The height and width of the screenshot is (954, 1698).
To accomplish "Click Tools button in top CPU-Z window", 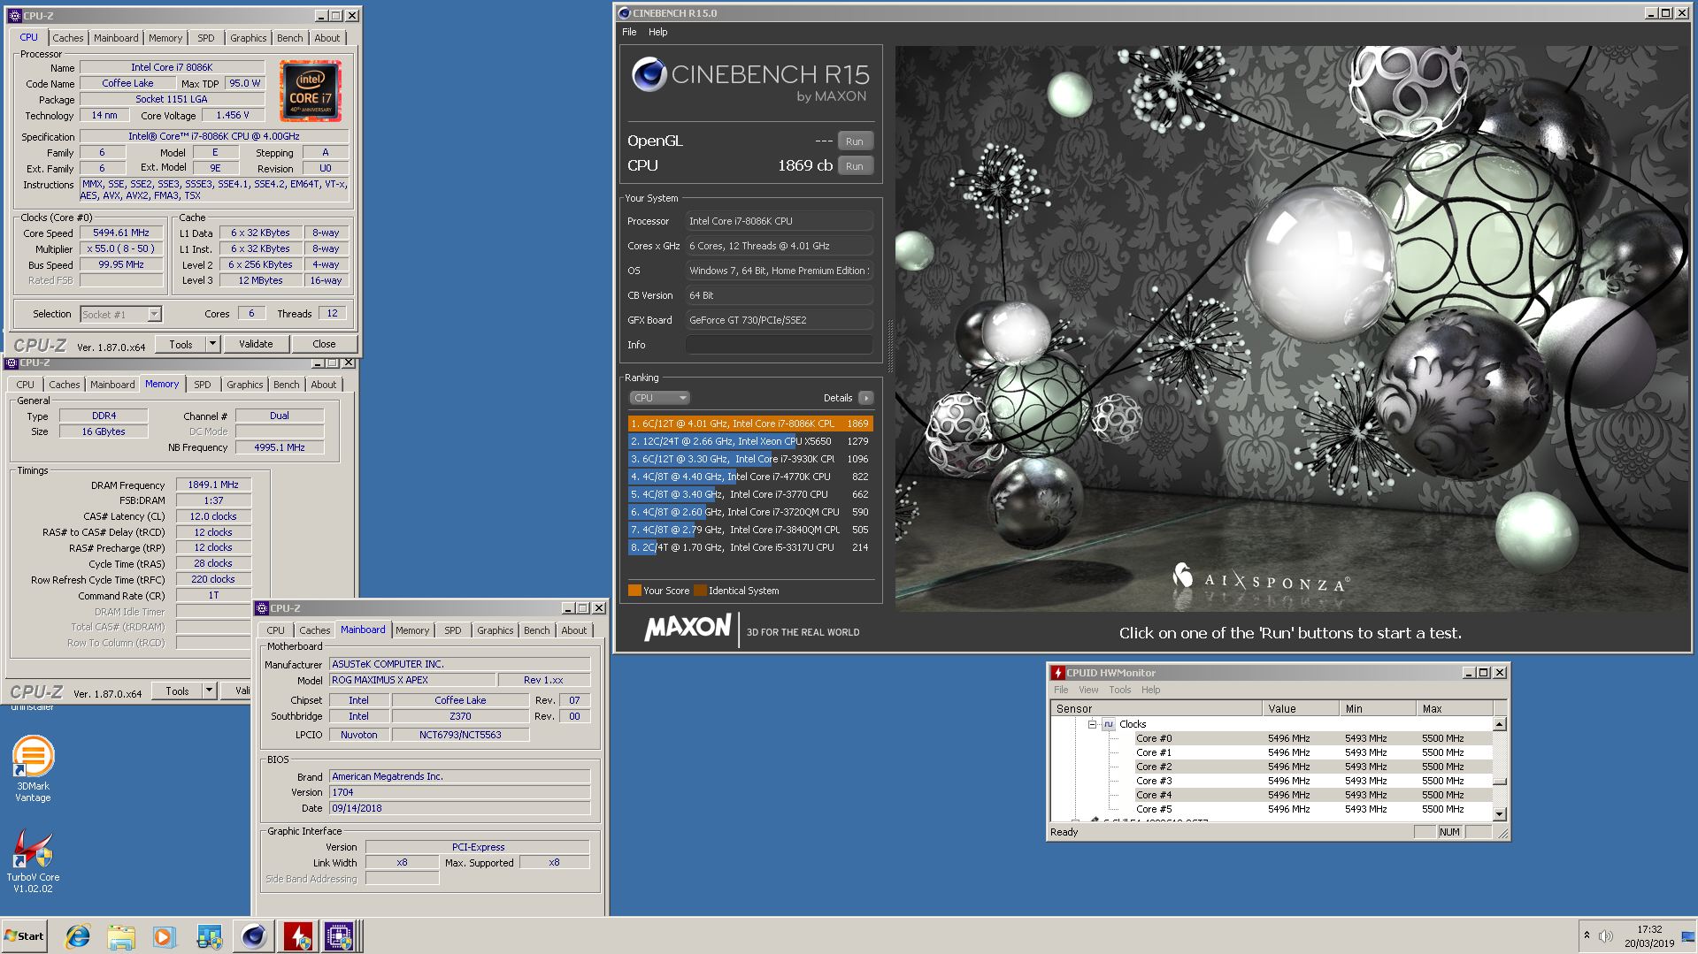I will (x=181, y=344).
